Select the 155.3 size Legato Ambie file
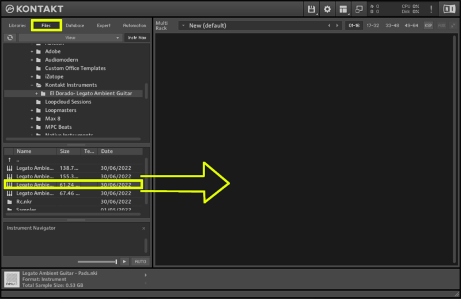461x299 pixels. 74,177
